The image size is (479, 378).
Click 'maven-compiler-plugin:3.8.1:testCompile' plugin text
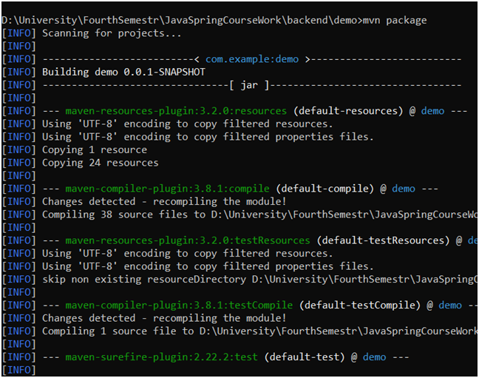tap(179, 306)
